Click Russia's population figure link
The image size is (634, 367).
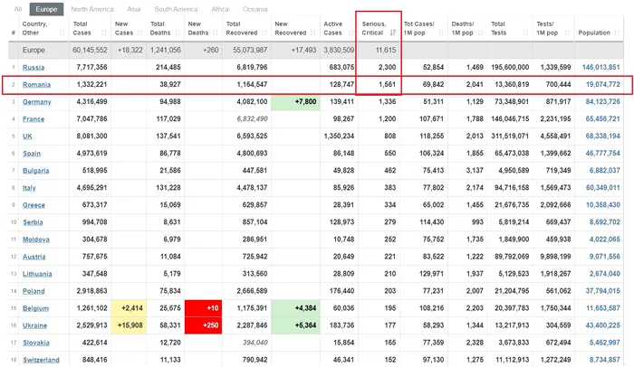point(600,67)
